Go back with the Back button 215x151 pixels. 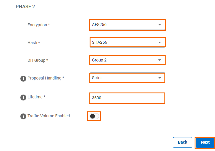click(x=182, y=142)
